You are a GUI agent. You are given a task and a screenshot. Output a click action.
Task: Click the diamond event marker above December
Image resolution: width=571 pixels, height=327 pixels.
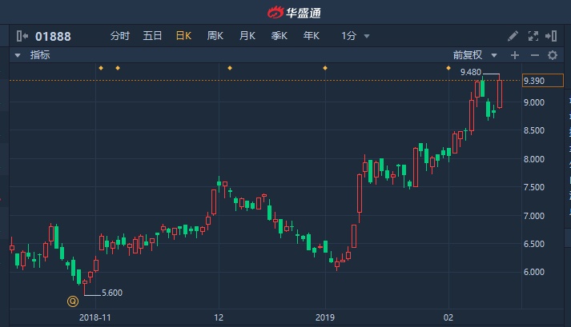(x=230, y=68)
